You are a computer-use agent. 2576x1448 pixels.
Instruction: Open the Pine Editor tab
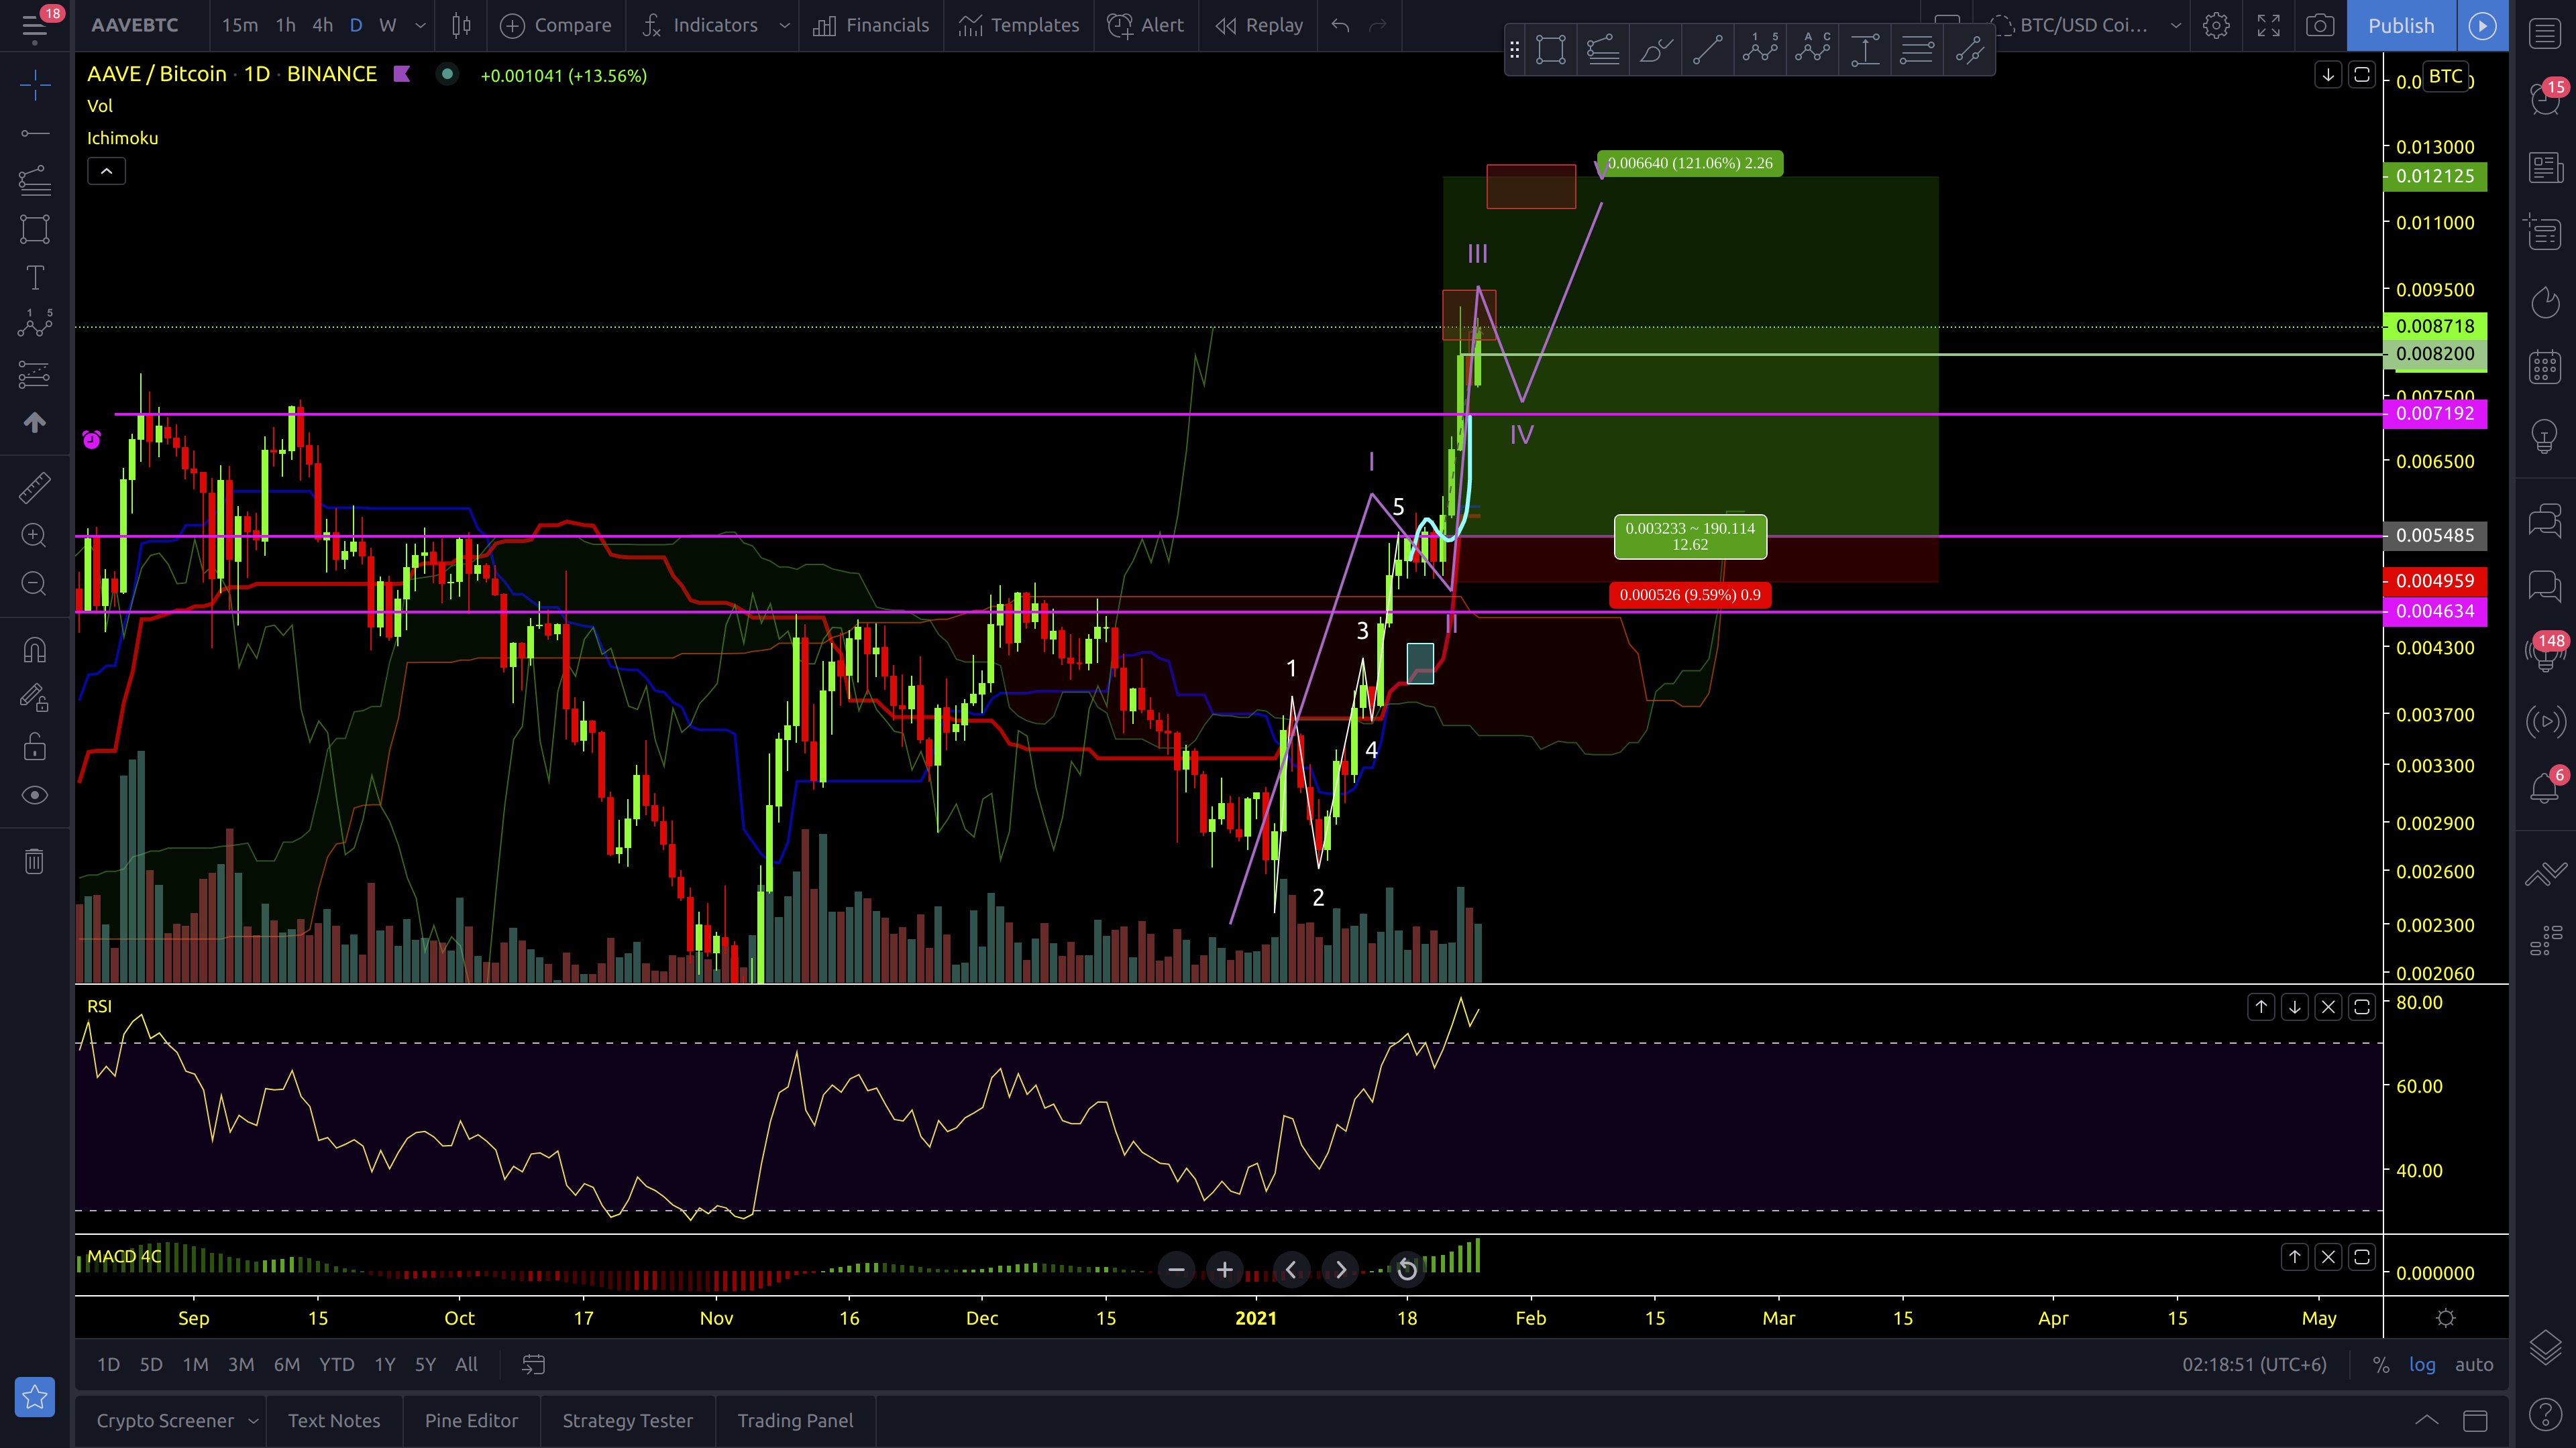471,1421
